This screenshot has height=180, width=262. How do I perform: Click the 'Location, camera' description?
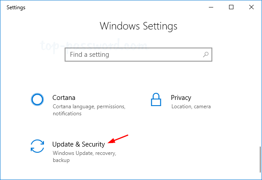pyautogui.click(x=191, y=107)
